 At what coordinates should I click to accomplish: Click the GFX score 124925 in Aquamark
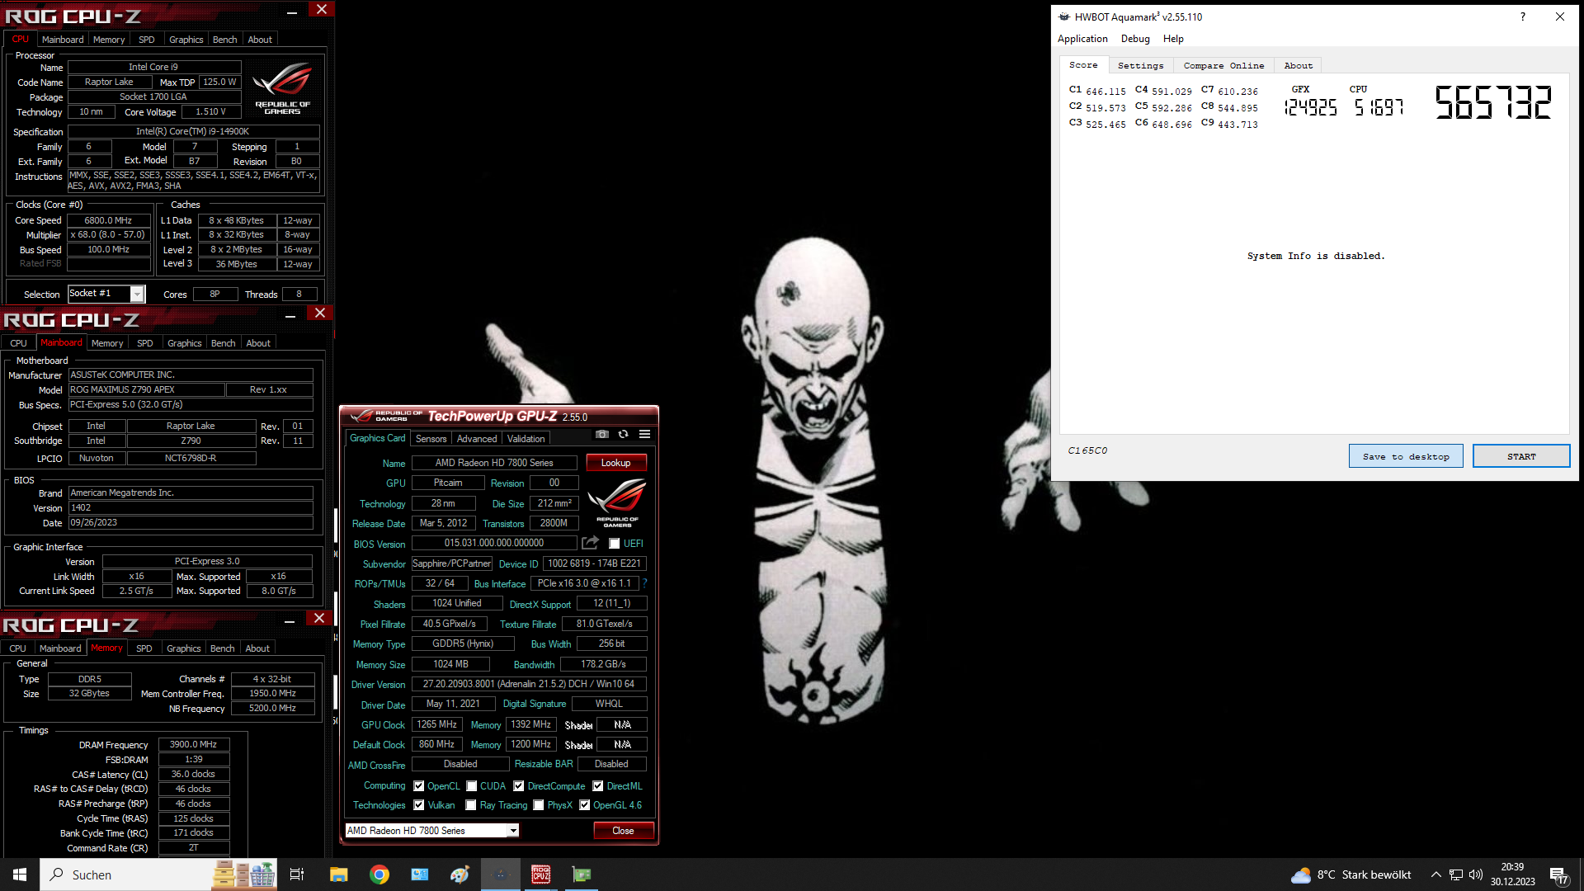click(x=1310, y=107)
